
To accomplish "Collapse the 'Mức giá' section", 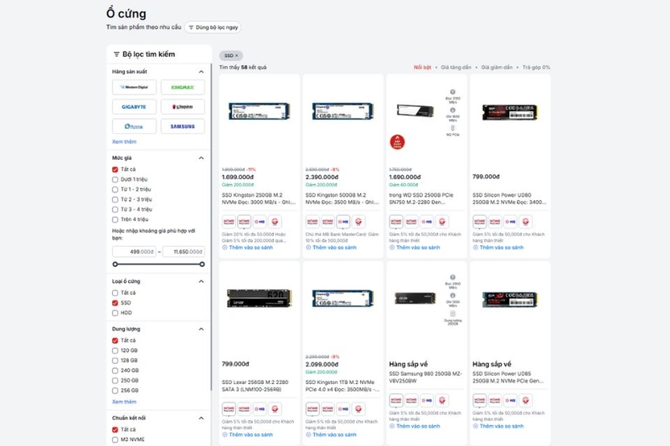I will click(201, 158).
